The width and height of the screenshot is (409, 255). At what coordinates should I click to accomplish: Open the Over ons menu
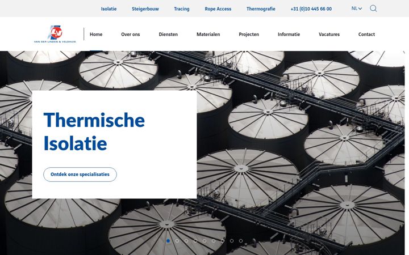tap(131, 35)
